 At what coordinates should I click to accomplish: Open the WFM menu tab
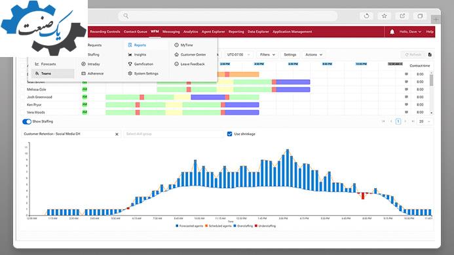point(155,31)
